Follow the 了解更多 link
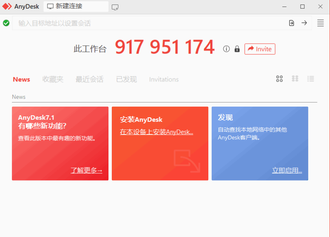The image size is (330, 237). tap(87, 170)
